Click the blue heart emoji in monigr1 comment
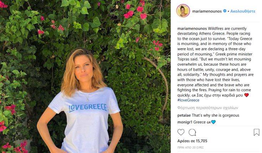The image size is (262, 153). [x=214, y=122]
